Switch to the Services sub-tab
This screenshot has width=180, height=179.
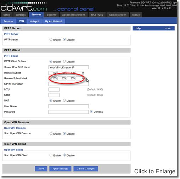click(9, 21)
